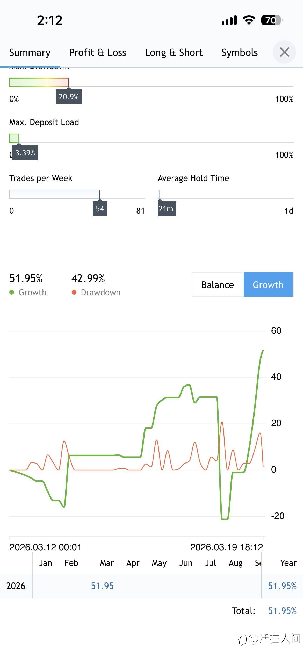The height and width of the screenshot is (656, 303).
Task: Switch to the Symbols tab
Action: click(240, 53)
